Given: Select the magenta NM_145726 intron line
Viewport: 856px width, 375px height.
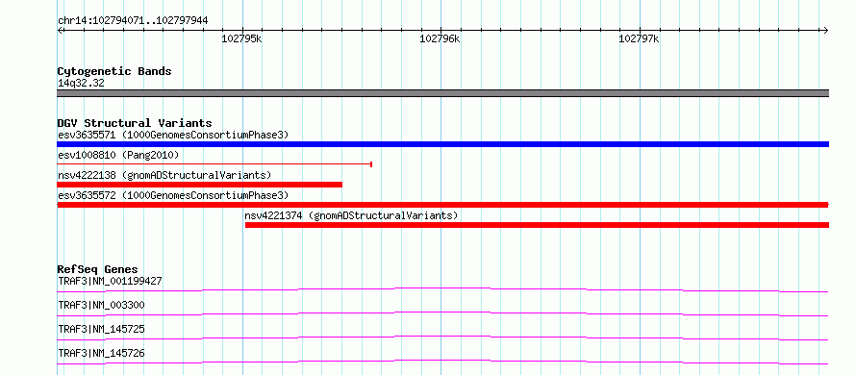Looking at the screenshot, I should (442, 361).
